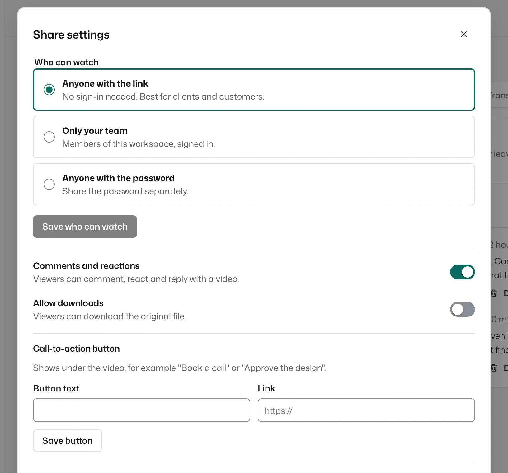The image size is (508, 473).
Task: Click 'Viewers can download the original file.' text
Action: coord(109,316)
